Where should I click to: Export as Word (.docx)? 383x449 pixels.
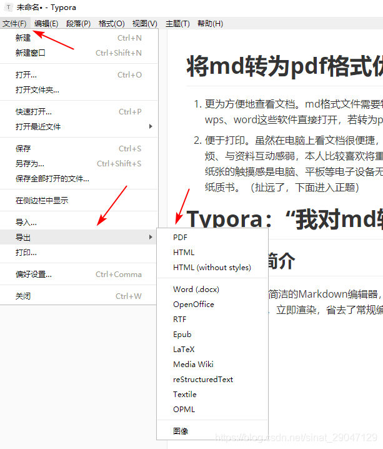212,289
